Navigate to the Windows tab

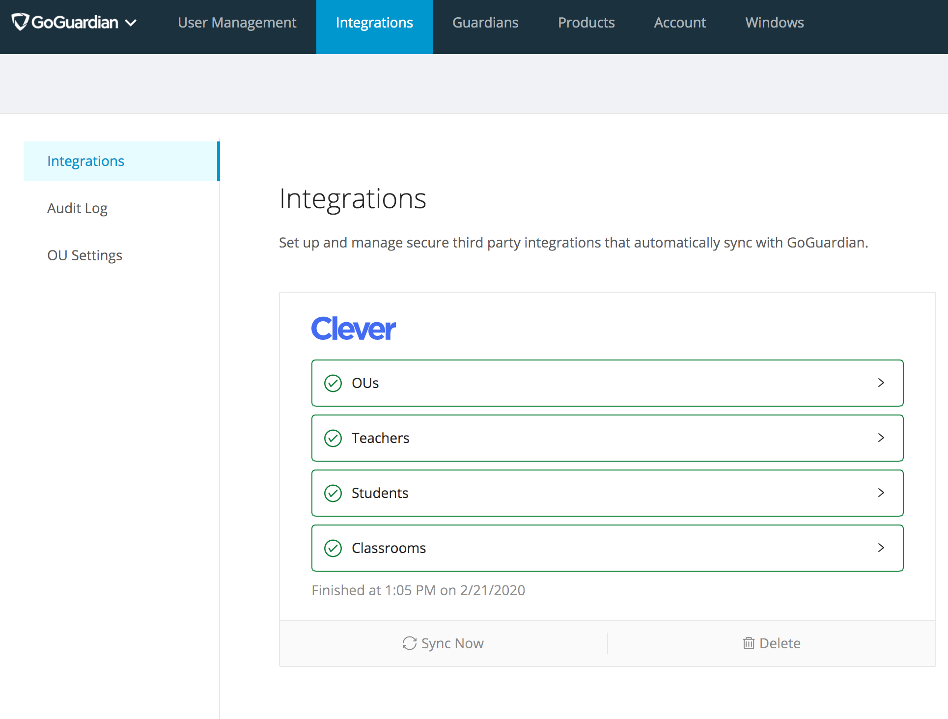(774, 22)
